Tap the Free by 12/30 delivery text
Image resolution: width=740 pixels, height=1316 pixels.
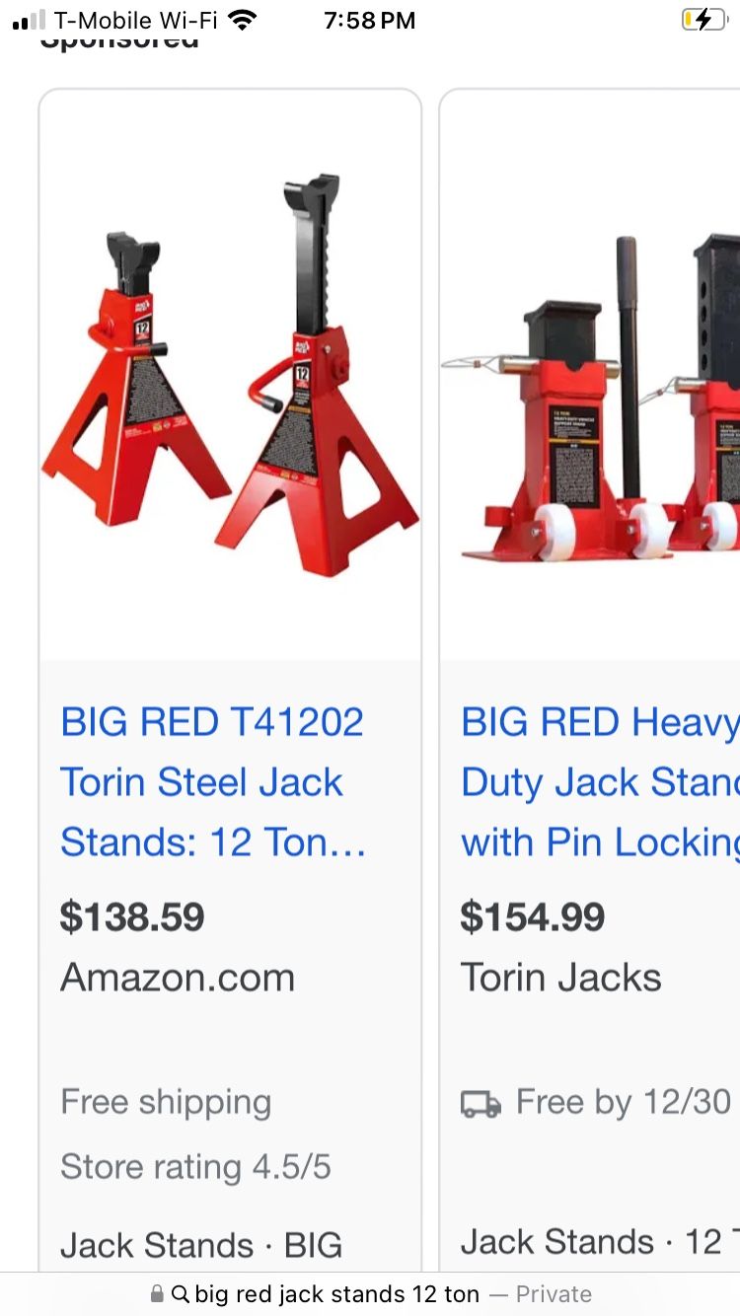(x=624, y=1102)
